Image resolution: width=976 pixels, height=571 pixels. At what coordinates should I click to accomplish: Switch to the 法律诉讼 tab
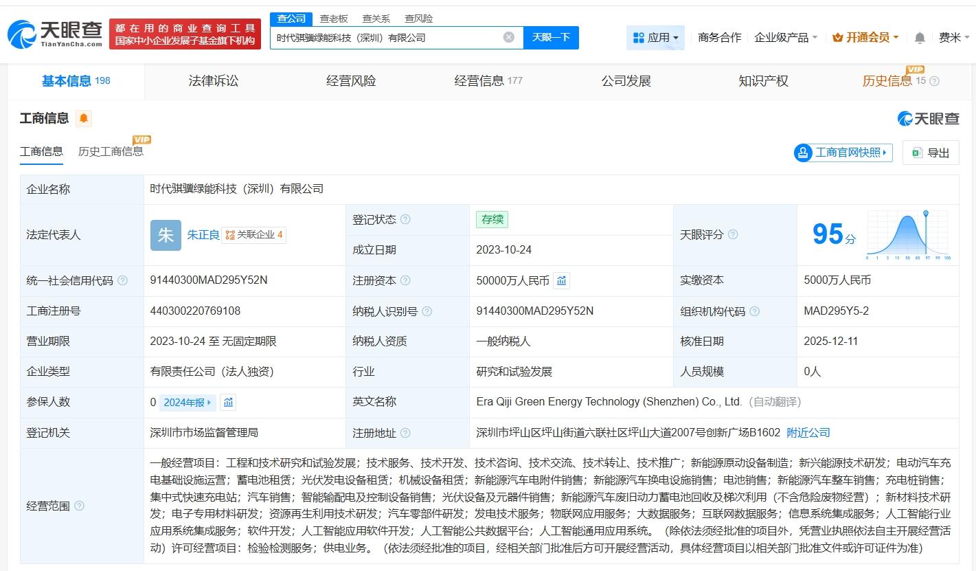pos(213,80)
